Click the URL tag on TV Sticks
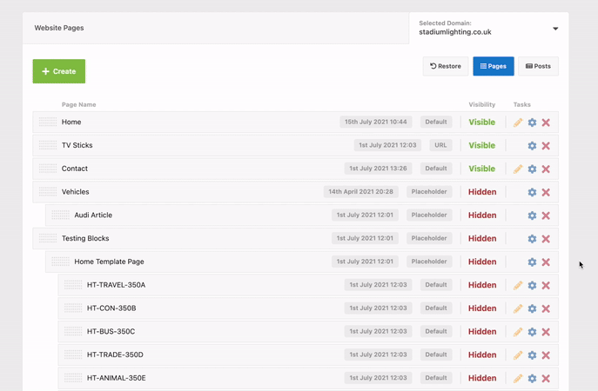This screenshot has height=391, width=598. point(440,145)
